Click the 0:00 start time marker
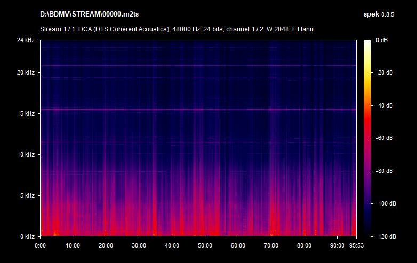The image size is (417, 263). click(x=40, y=245)
